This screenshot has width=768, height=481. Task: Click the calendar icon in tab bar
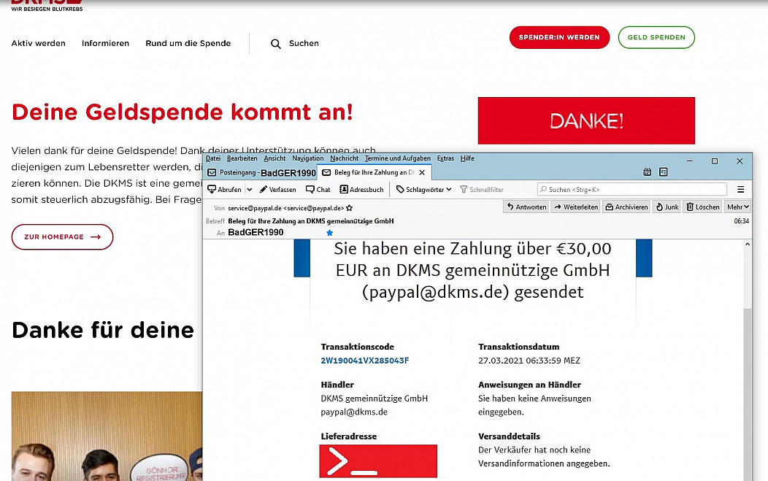pyautogui.click(x=648, y=173)
